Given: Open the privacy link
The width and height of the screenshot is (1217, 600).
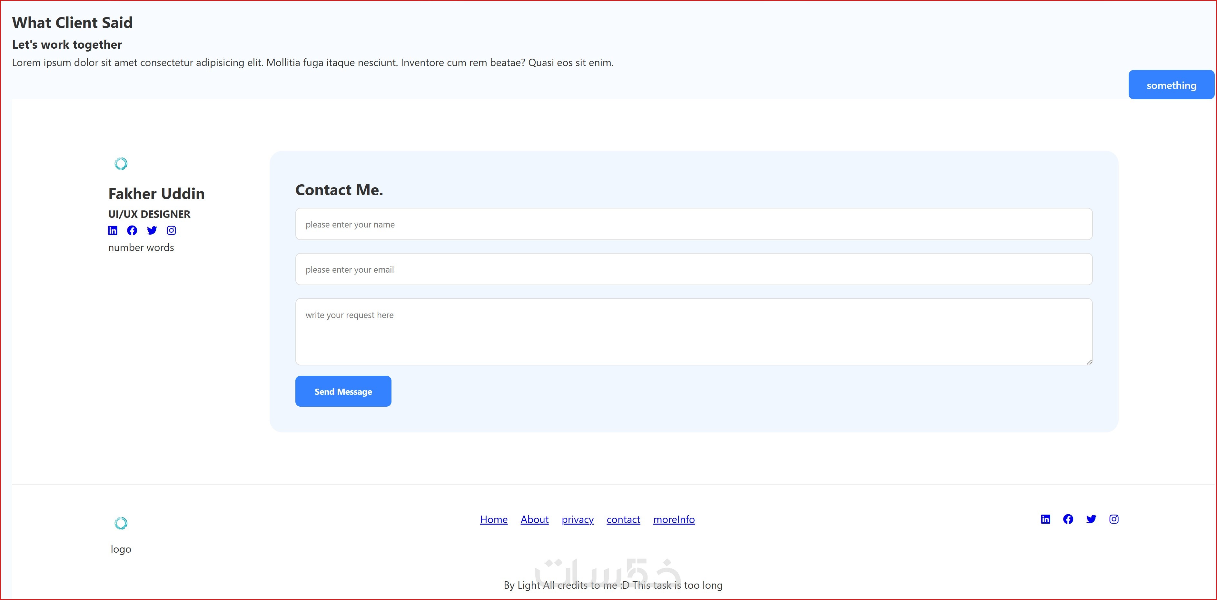Looking at the screenshot, I should (577, 519).
